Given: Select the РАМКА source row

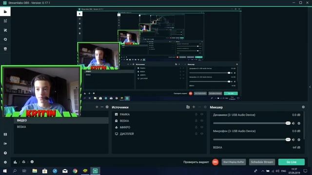Looking at the screenshot, I should (159, 114).
